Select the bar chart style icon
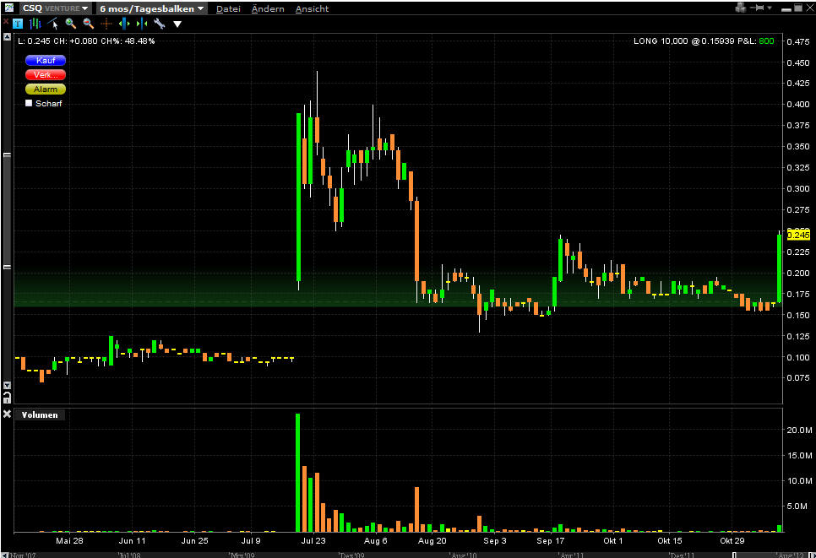The height and width of the screenshot is (558, 816). [35, 24]
